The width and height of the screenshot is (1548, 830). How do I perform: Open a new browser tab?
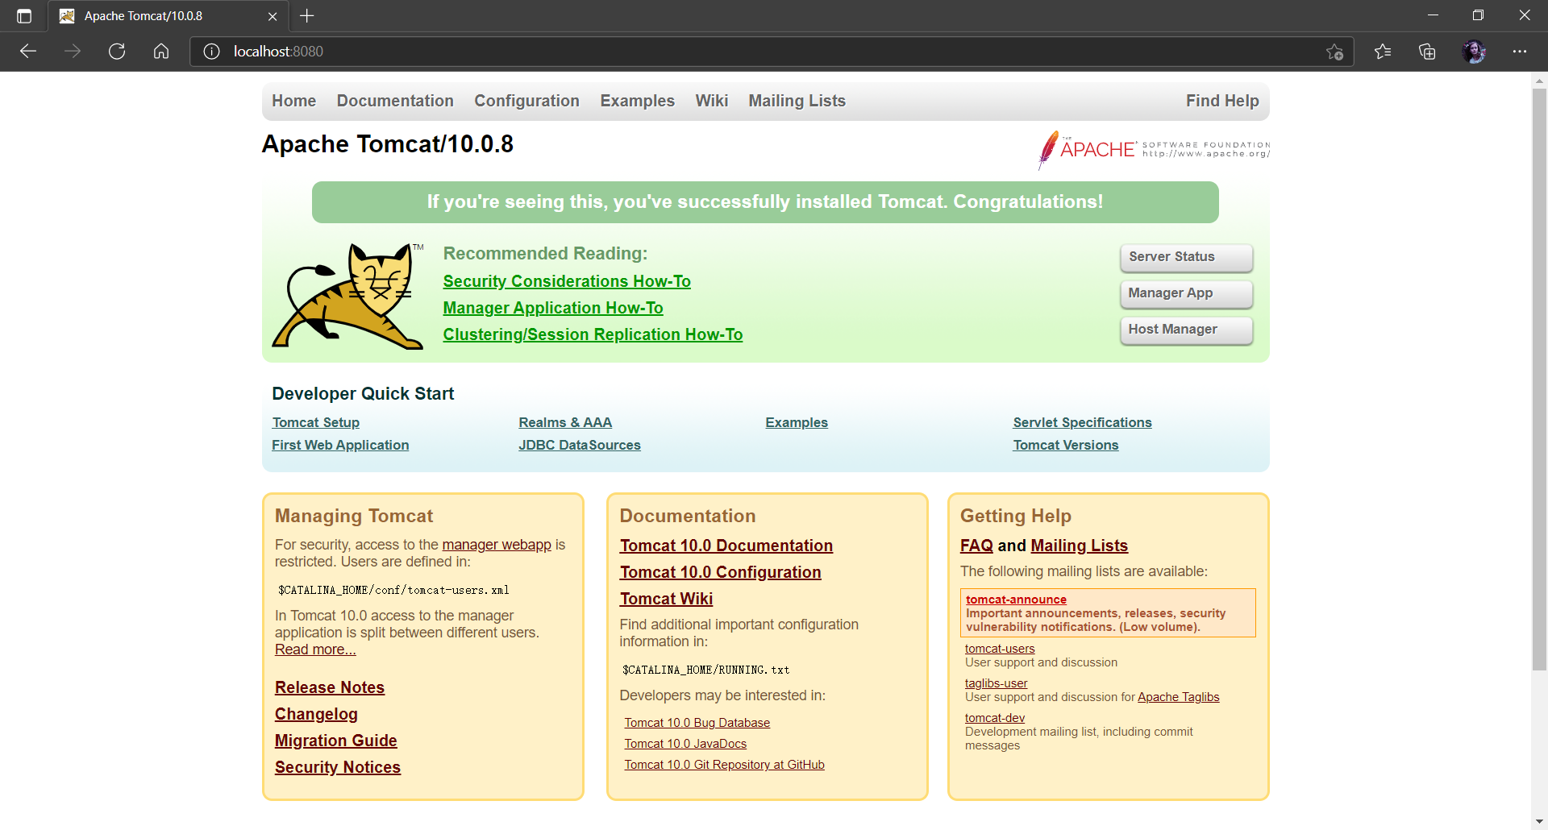(307, 16)
